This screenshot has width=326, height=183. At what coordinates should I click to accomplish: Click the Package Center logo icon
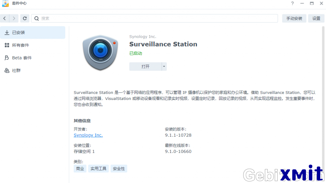click(x=5, y=3)
